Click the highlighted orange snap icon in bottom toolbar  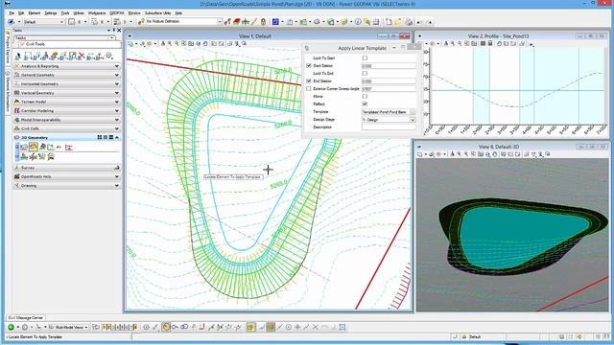click(x=166, y=327)
